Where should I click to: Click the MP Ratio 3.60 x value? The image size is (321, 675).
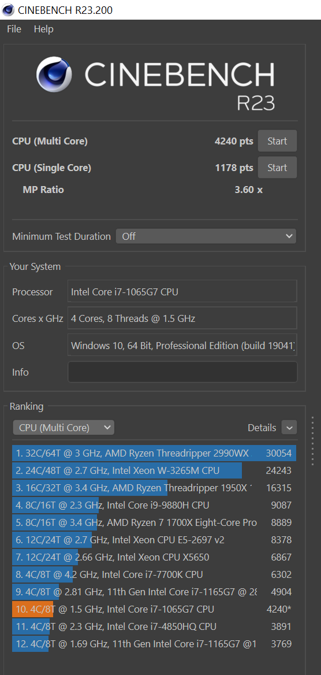coord(248,190)
